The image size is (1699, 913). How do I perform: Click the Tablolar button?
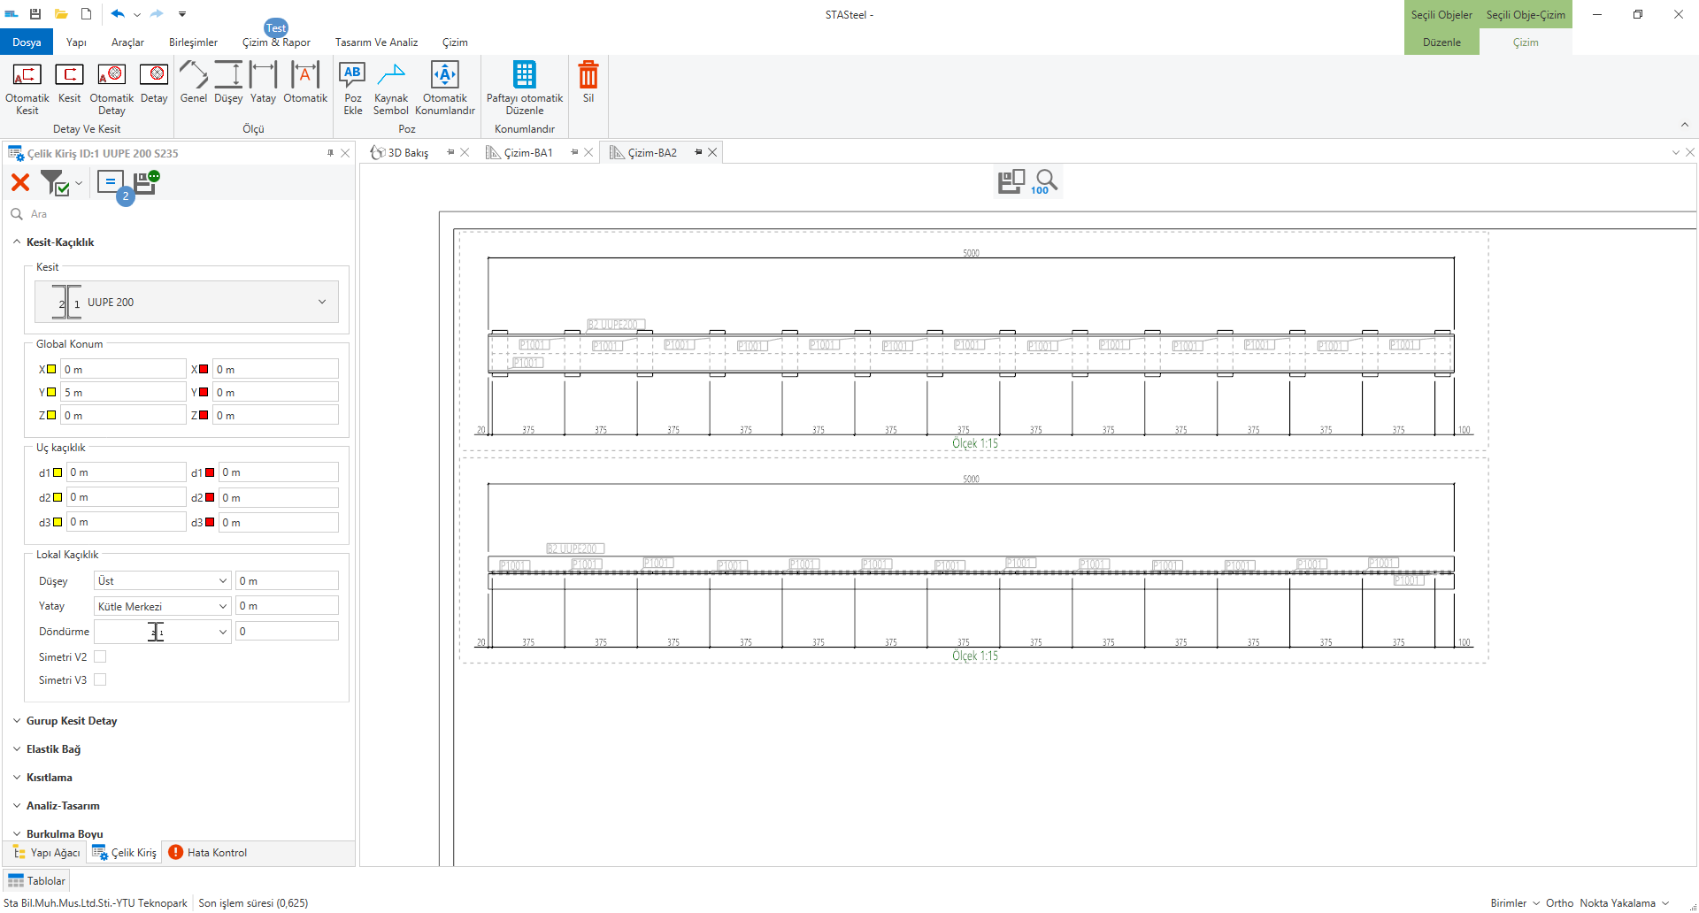click(37, 881)
